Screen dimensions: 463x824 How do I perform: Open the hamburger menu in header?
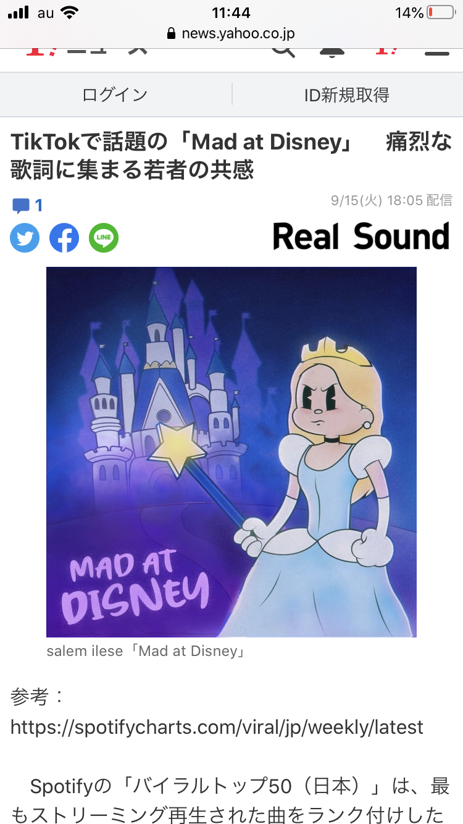[x=437, y=53]
